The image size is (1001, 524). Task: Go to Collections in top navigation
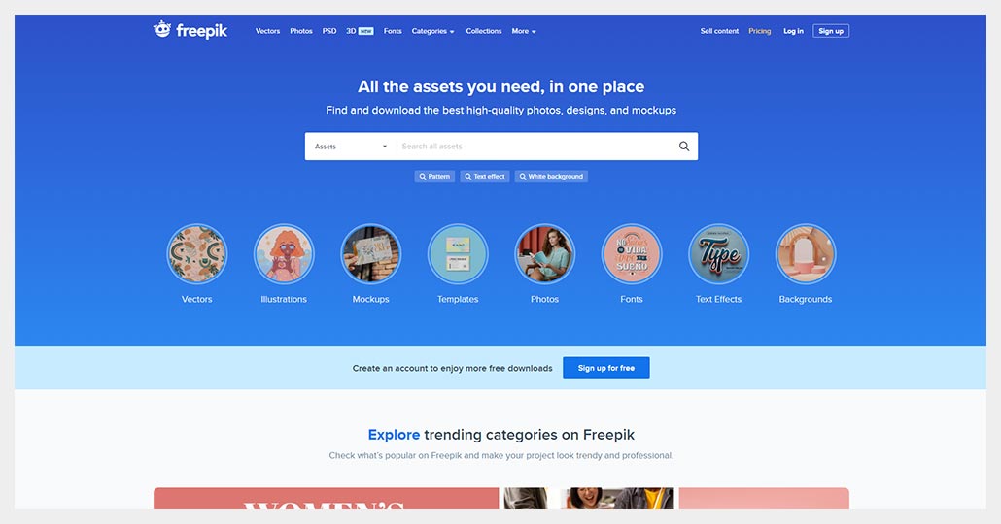pos(483,31)
